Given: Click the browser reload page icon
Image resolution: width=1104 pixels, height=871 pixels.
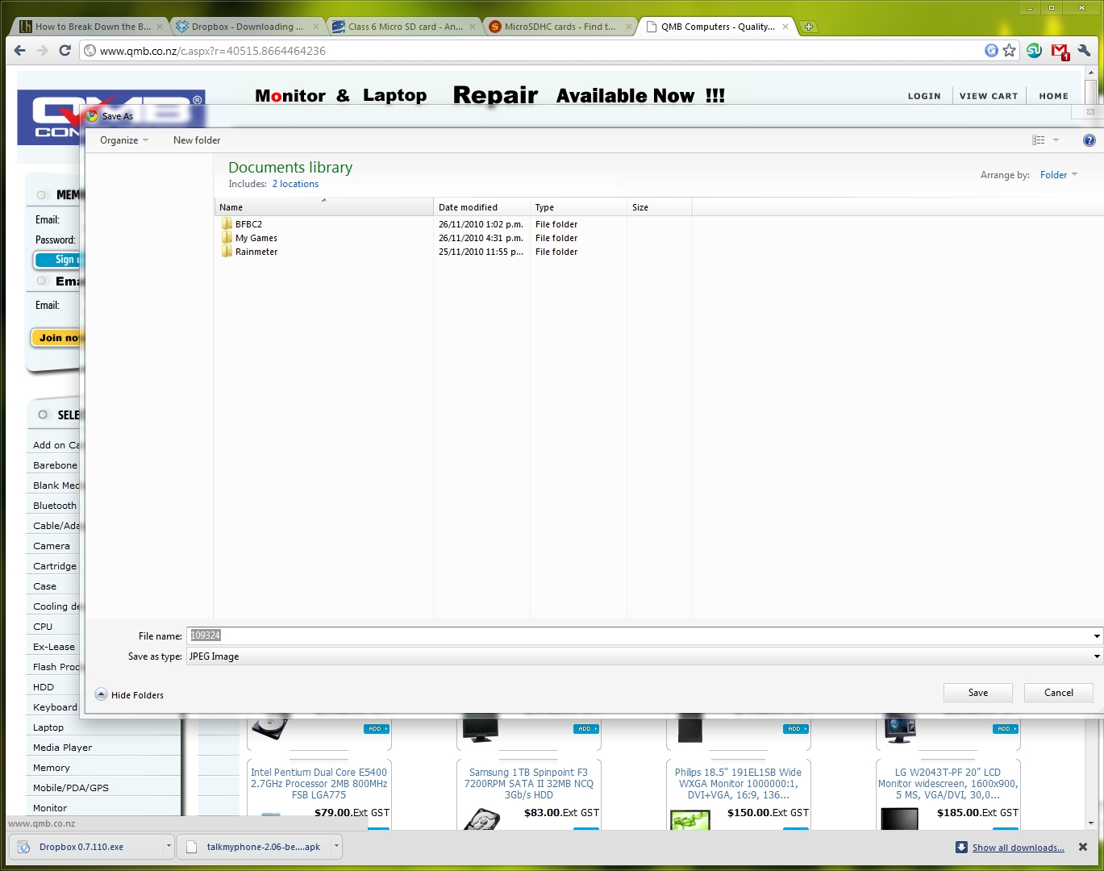Looking at the screenshot, I should coord(65,51).
